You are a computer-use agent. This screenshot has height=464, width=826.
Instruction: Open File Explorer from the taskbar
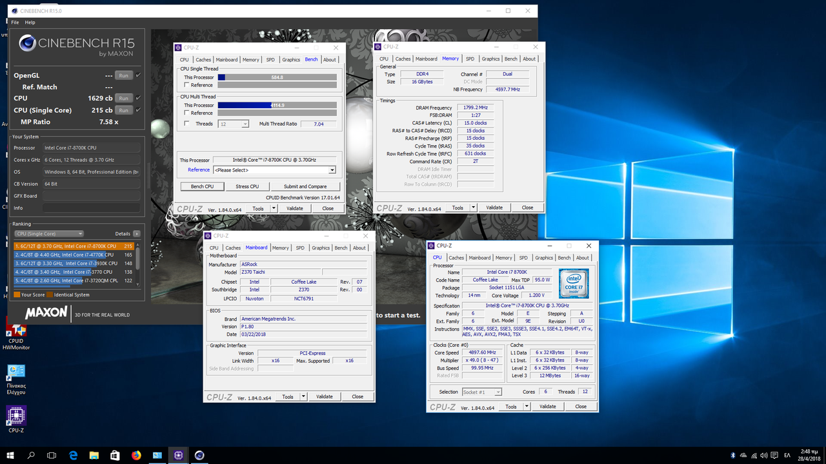coord(94,455)
